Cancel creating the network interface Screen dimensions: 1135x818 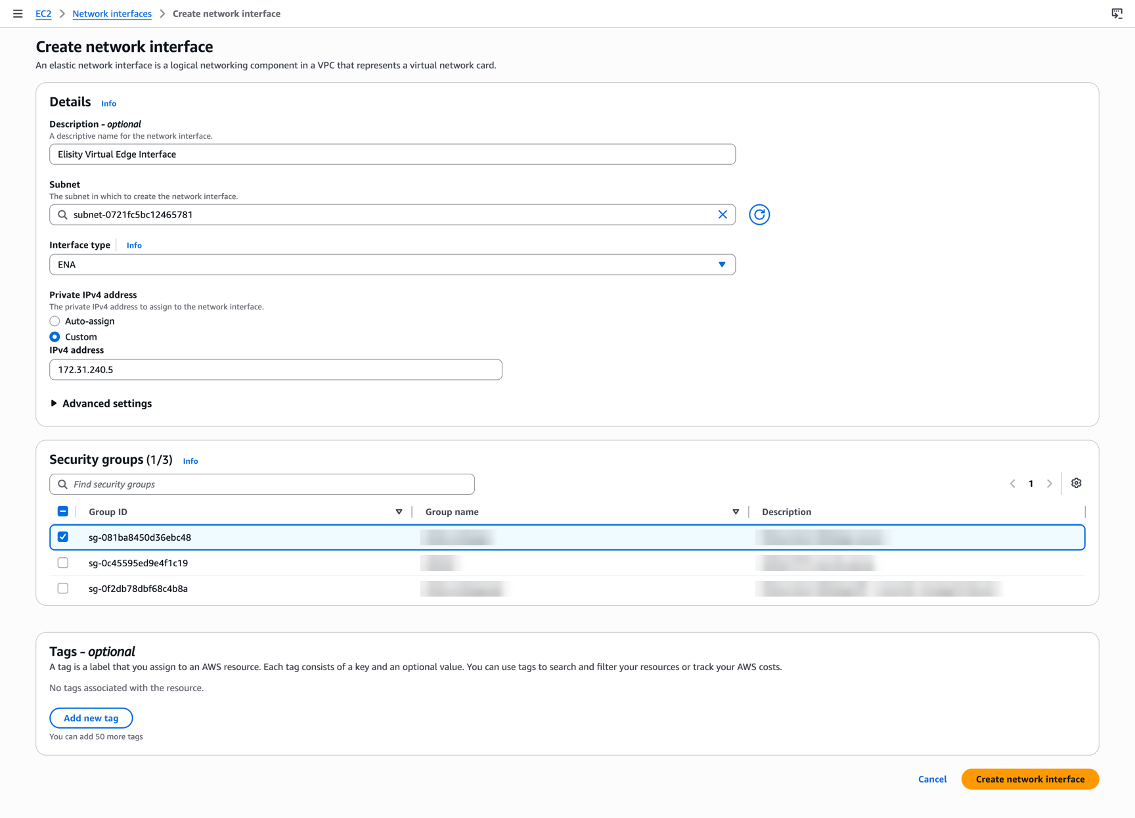pos(932,779)
